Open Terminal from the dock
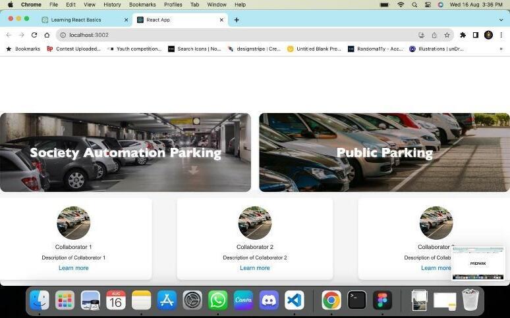 click(x=357, y=300)
